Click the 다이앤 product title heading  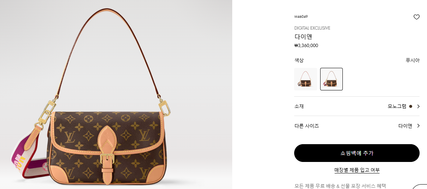(303, 37)
